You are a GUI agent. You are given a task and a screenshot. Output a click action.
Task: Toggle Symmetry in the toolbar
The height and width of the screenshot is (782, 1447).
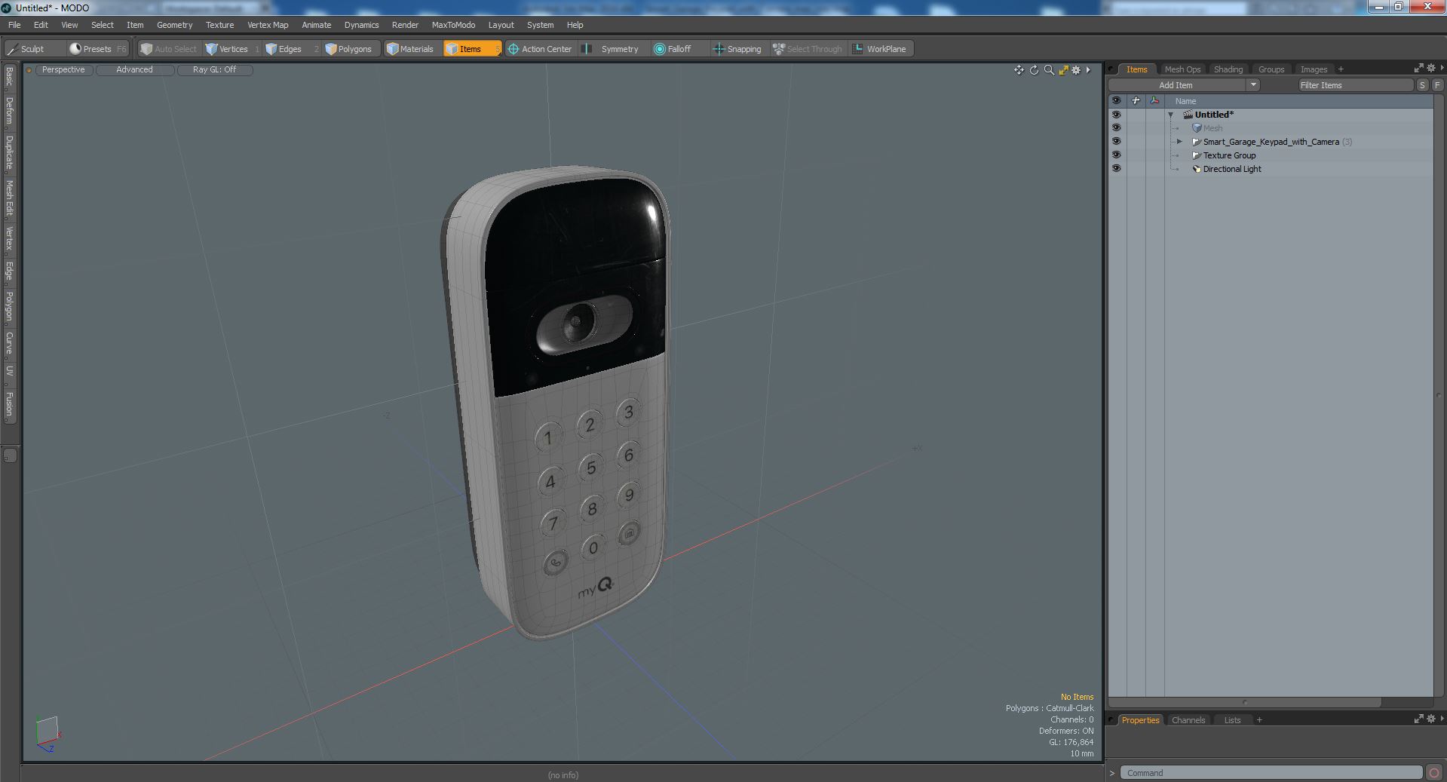612,49
